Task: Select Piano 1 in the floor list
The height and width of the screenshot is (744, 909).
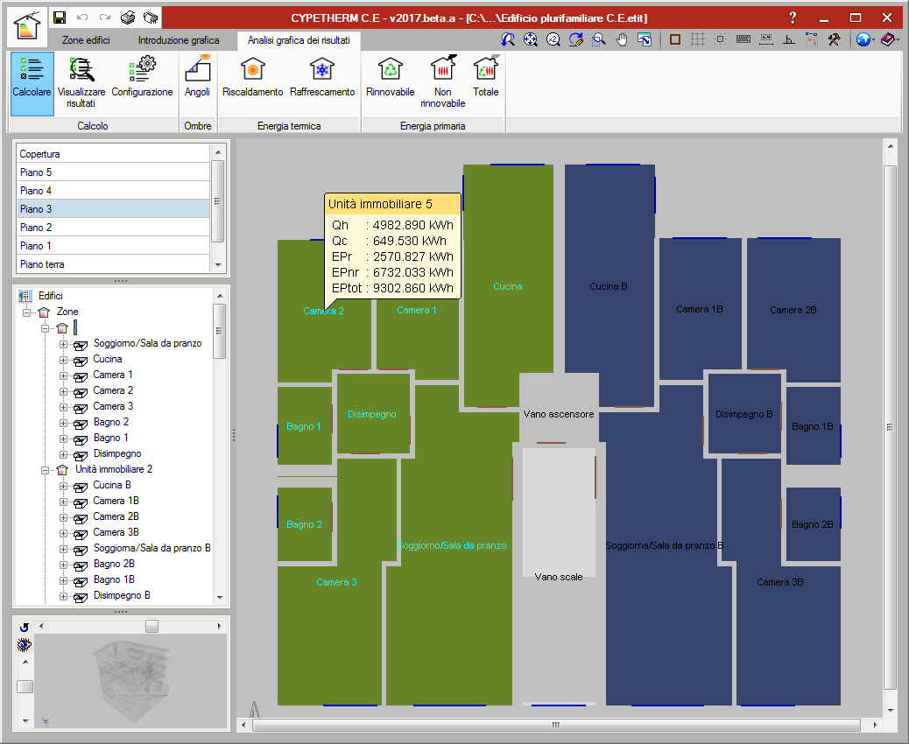Action: pyautogui.click(x=114, y=246)
